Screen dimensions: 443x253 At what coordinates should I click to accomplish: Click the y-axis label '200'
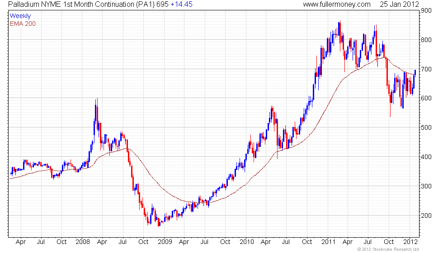pos(426,216)
